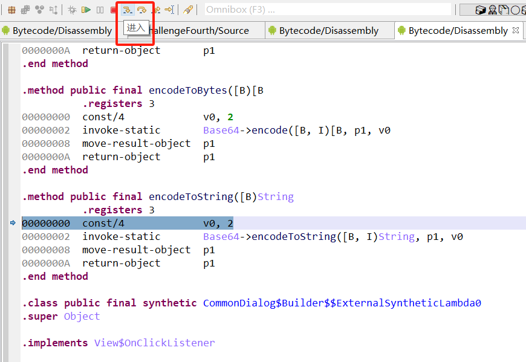526x362 pixels.
Task: Click the Step Into debugger button
Action: tap(127, 10)
